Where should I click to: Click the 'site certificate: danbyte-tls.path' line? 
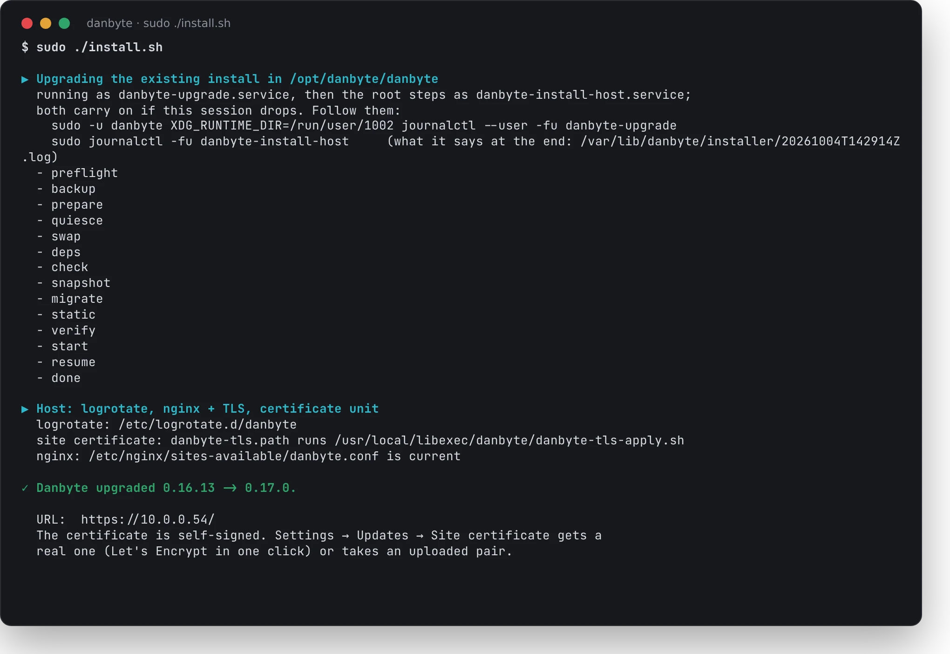point(360,441)
